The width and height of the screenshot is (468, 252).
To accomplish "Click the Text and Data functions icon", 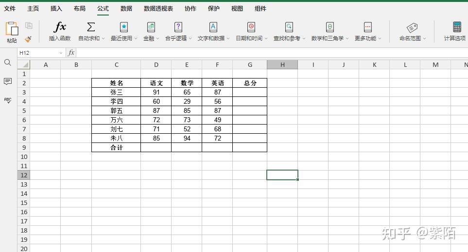I will [x=213, y=27].
